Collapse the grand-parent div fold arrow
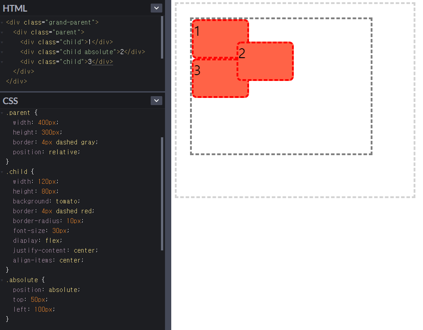423x330 pixels. [x=2, y=22]
